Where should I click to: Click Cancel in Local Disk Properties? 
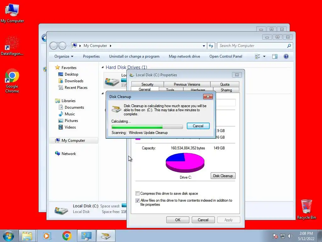(203, 220)
